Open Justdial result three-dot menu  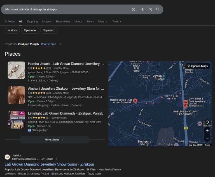(56, 159)
